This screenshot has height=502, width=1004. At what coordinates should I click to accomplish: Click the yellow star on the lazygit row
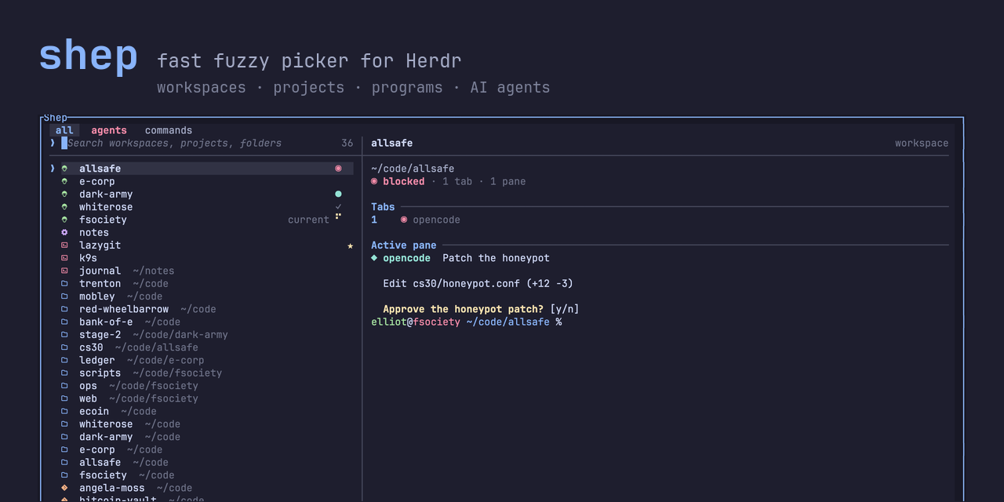(x=350, y=246)
